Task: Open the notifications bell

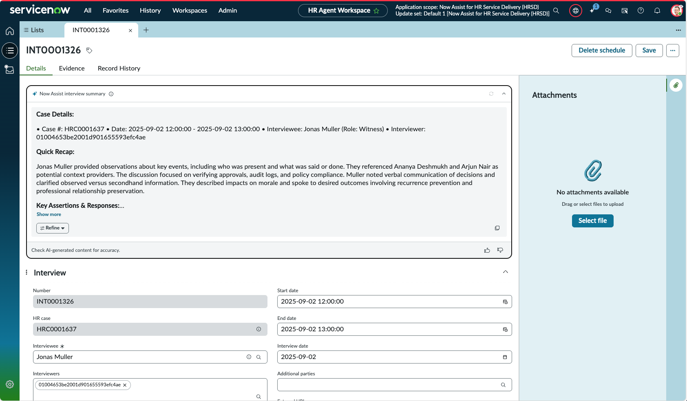Action: 657,11
